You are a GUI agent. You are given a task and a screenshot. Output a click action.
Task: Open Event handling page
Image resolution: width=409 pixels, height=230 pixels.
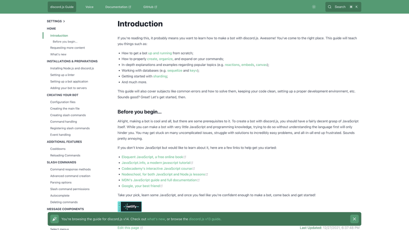[60, 135]
